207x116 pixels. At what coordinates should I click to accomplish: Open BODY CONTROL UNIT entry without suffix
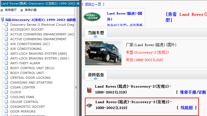(x=27, y=73)
